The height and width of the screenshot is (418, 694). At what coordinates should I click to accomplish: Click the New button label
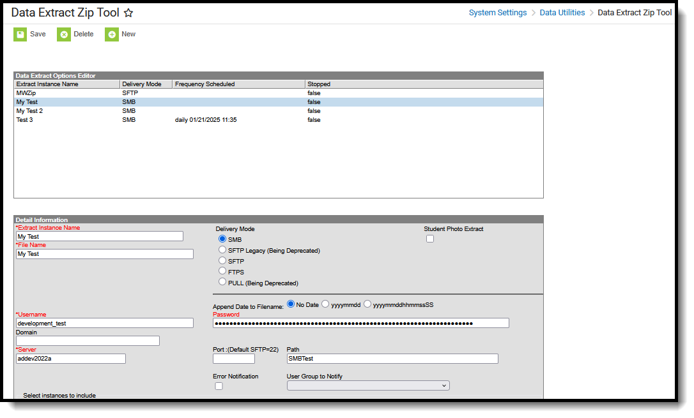(x=128, y=34)
